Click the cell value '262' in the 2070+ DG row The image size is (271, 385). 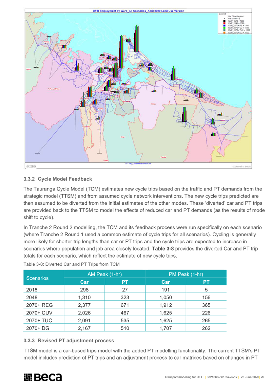coord(206,328)
